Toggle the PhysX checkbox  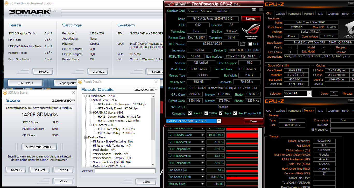click(221, 113)
